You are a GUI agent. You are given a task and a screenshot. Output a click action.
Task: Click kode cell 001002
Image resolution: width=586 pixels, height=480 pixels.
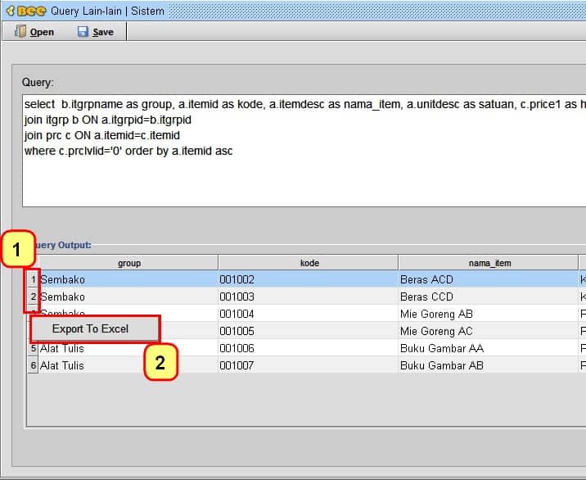click(x=309, y=279)
